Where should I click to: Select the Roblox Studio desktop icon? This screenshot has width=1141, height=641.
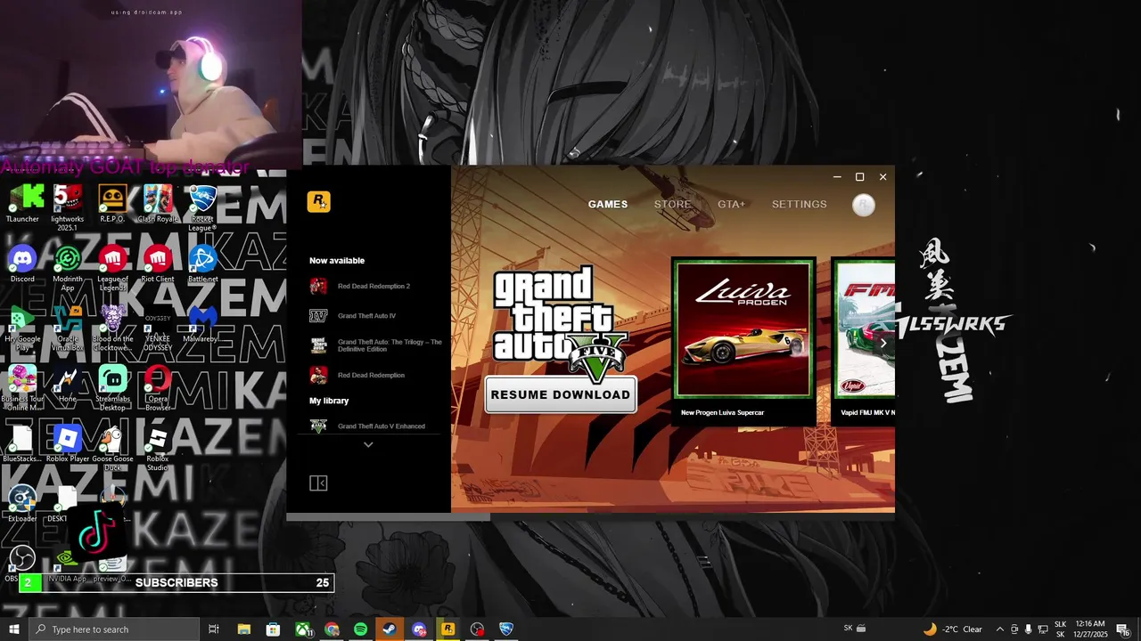click(x=158, y=448)
